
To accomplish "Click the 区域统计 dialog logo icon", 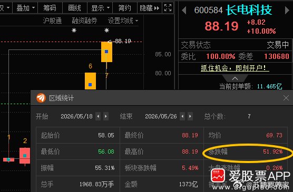I will [x=41, y=98].
